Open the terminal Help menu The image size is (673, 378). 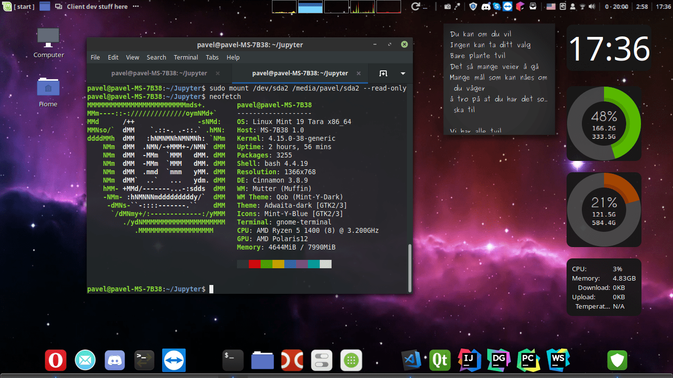click(233, 58)
